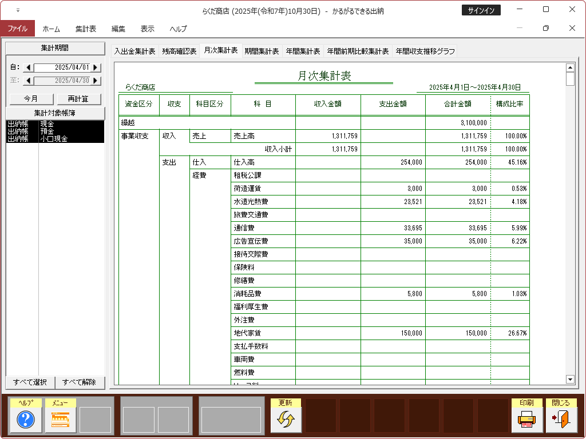Click the report scrollbar down arrow
586x439 pixels.
coord(569,379)
